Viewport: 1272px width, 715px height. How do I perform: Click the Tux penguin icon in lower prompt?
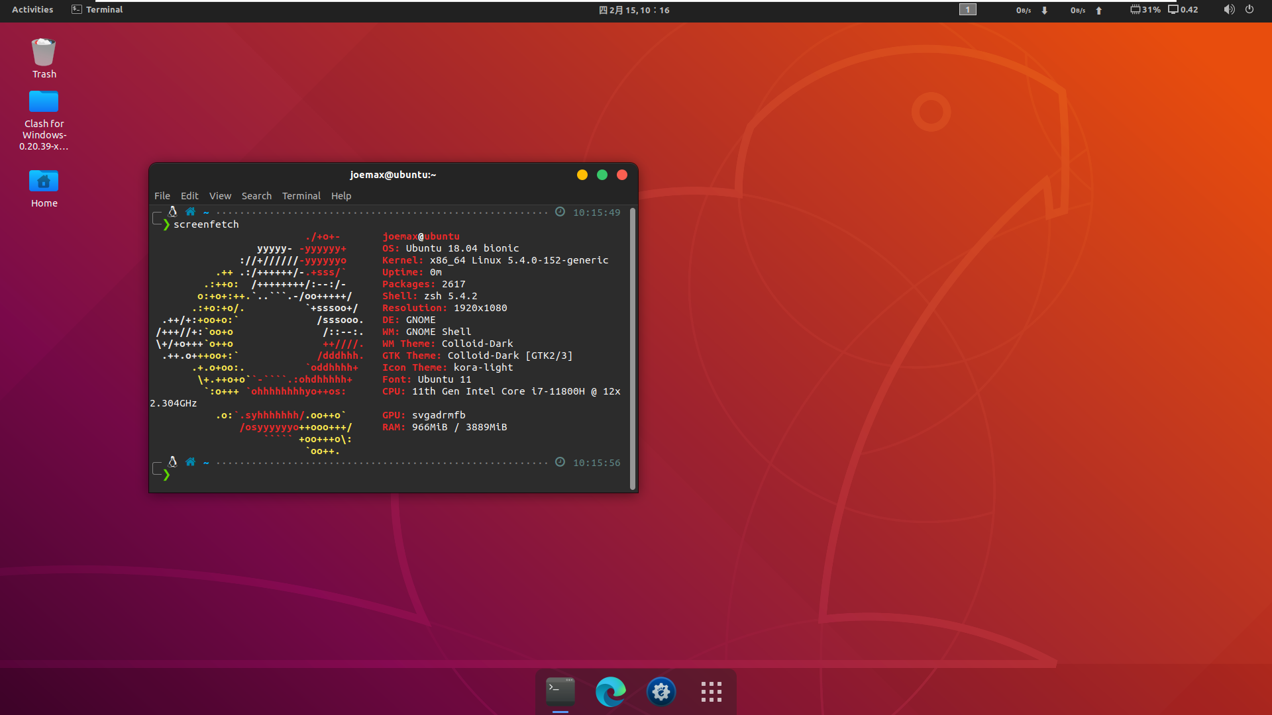pos(172,462)
